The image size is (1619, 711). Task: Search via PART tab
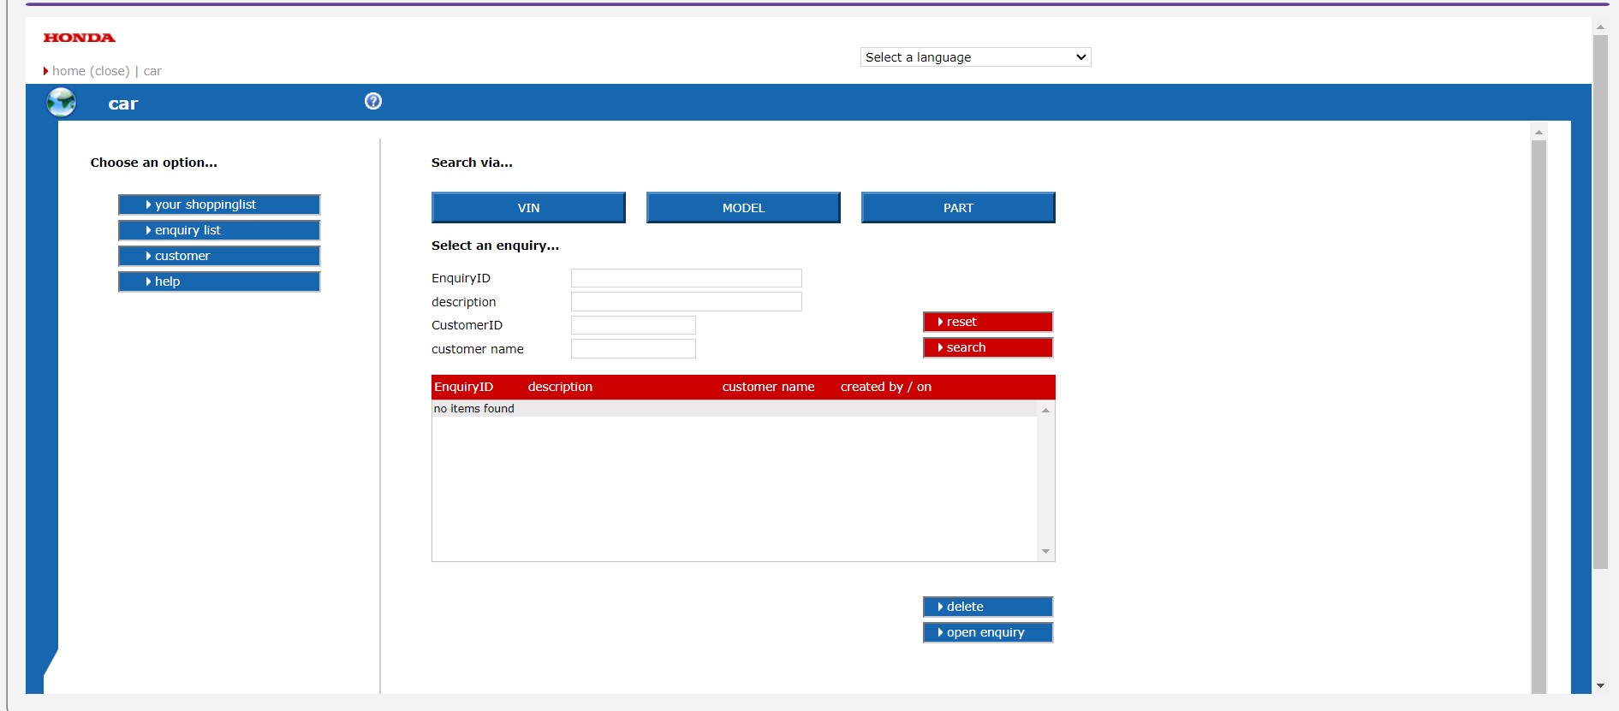pos(958,208)
